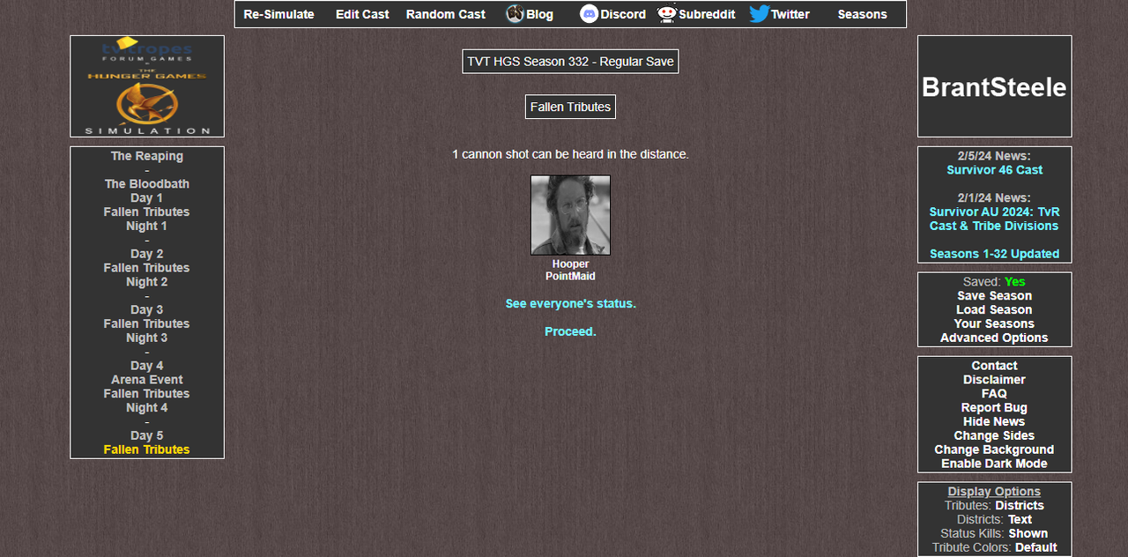Click the Blog avatar icon
Viewport: 1128px width, 557px height.
[516, 14]
